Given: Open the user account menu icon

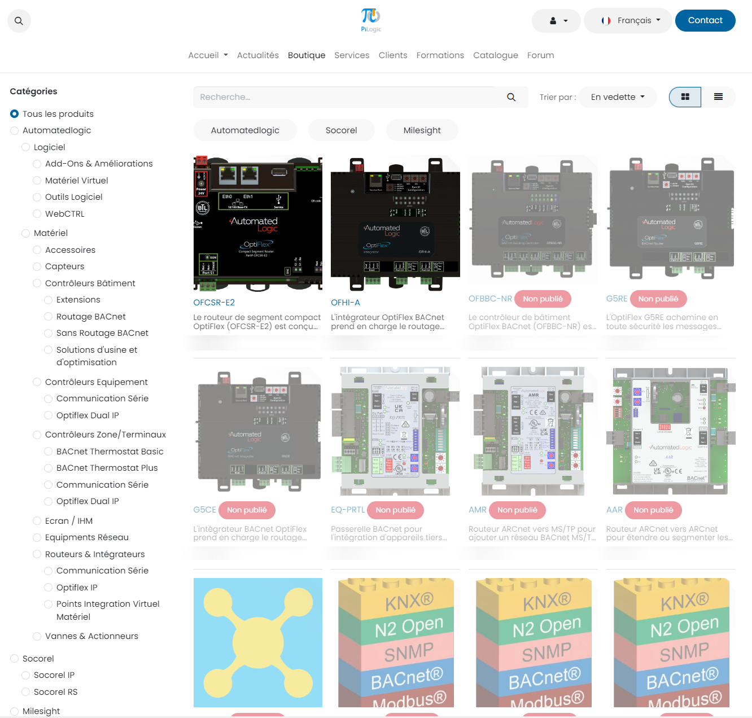Looking at the screenshot, I should 556,21.
